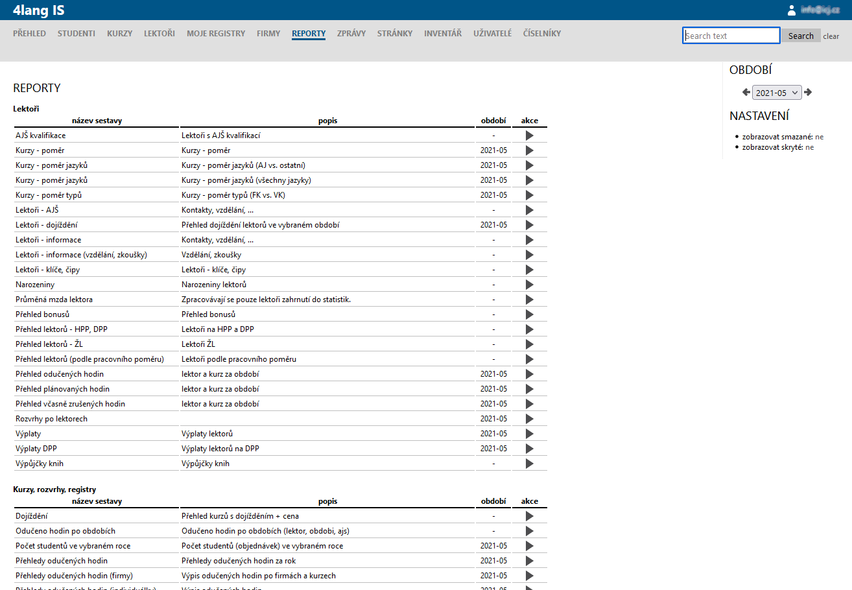Run the Rozvrhy po lektorech report
The image size is (852, 590).
tap(529, 419)
